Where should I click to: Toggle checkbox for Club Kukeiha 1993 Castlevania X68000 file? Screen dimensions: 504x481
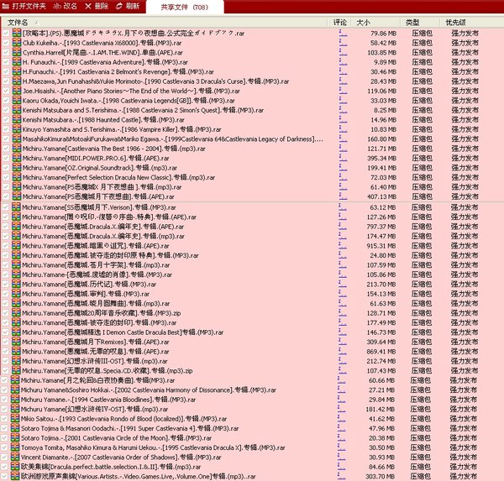[x=6, y=43]
